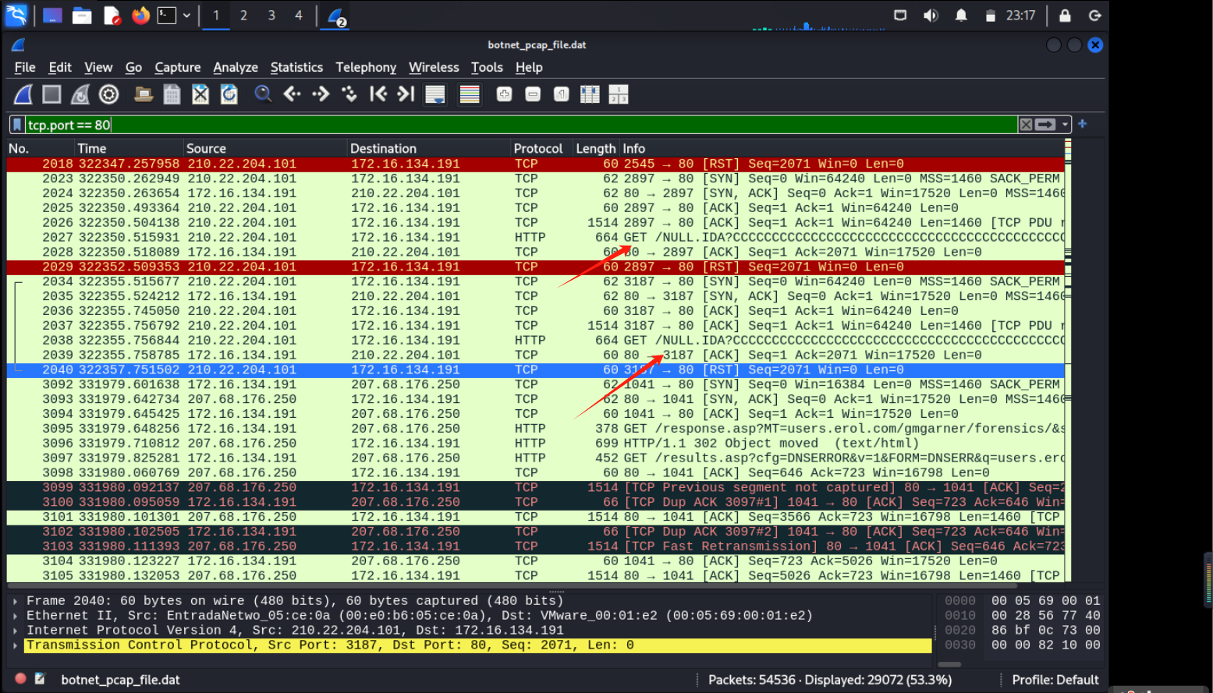
Task: Stop the running capture
Action: click(51, 94)
